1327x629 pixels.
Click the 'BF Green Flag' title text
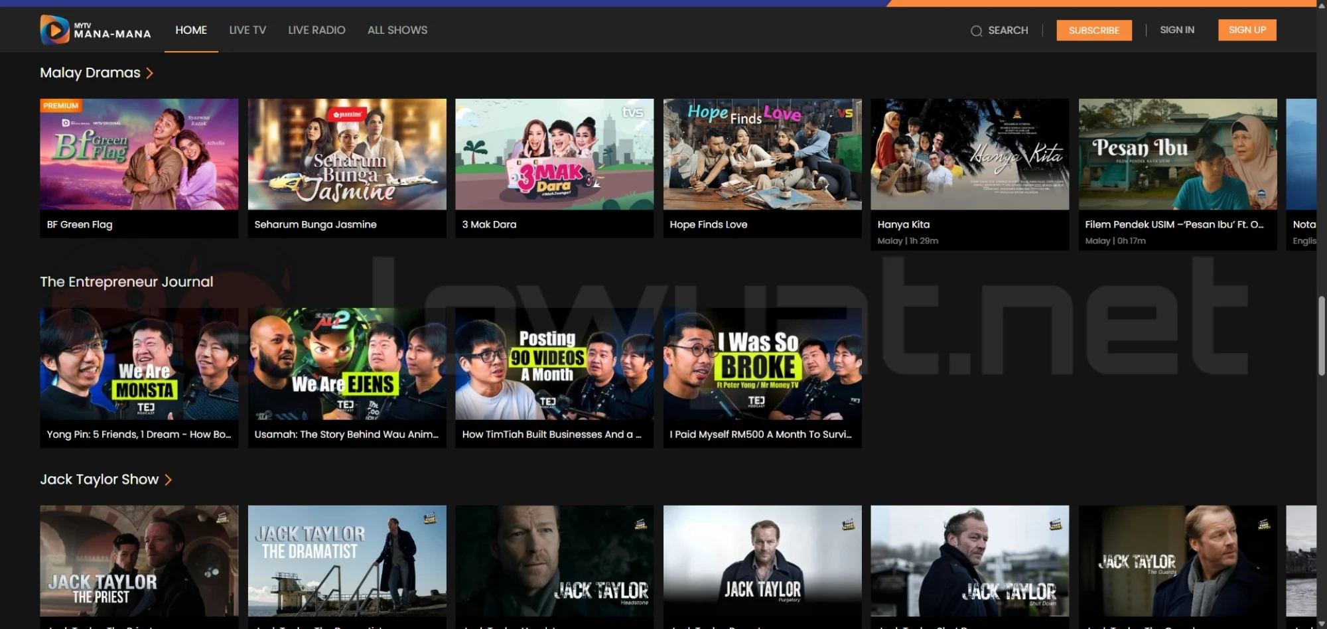tap(80, 225)
